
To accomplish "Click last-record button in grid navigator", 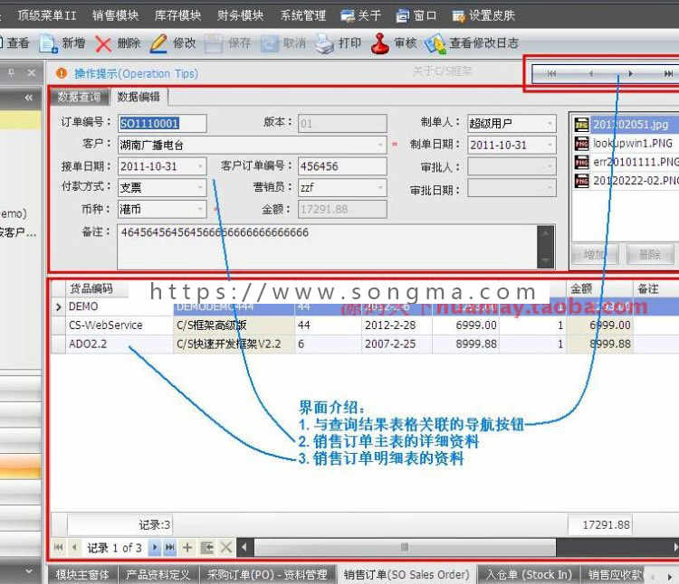I will coord(170,547).
